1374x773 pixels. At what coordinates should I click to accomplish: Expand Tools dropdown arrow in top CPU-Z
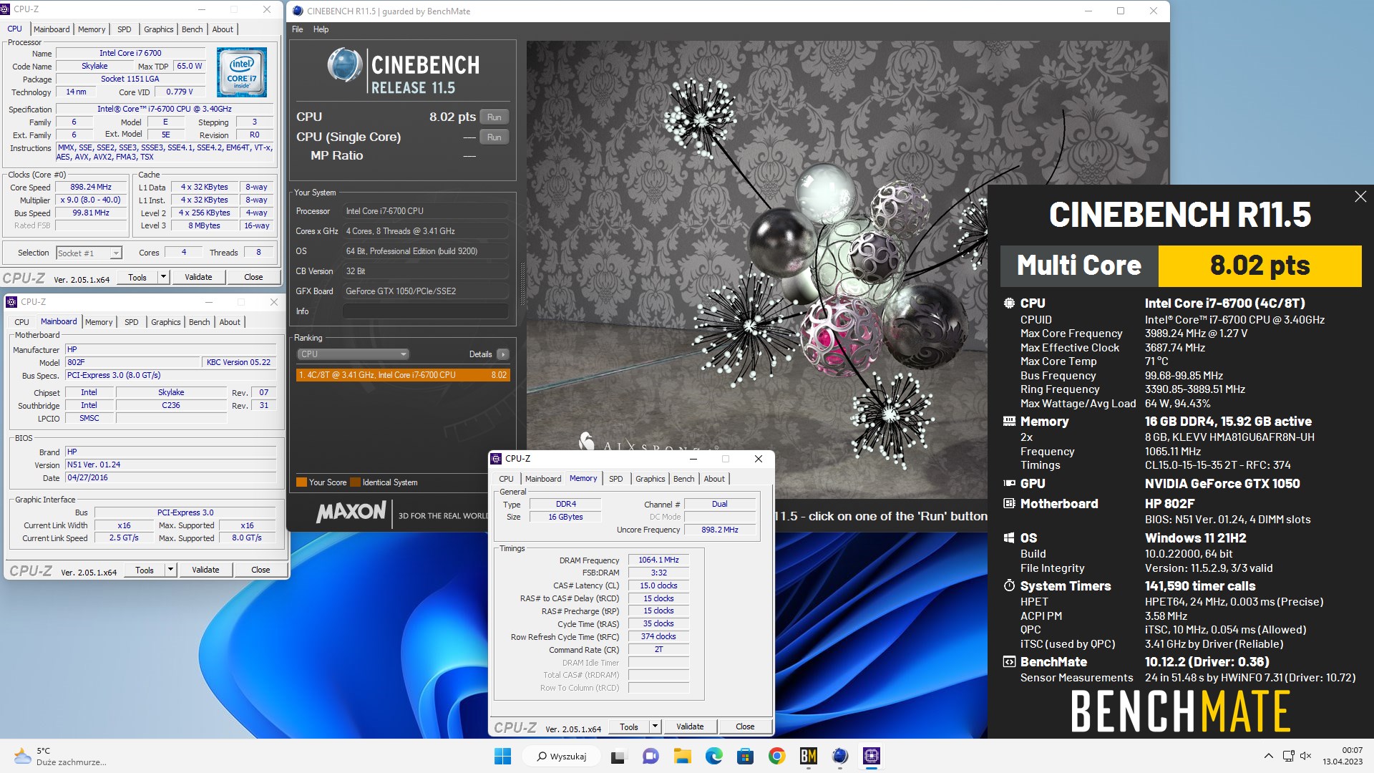pyautogui.click(x=163, y=277)
